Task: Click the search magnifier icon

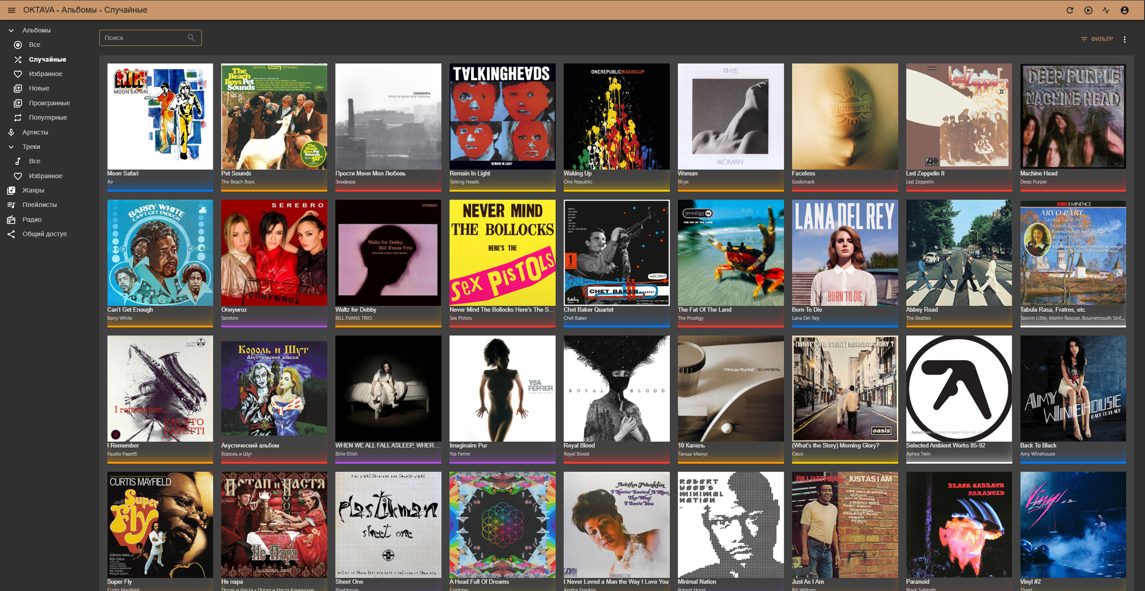Action: click(x=191, y=38)
